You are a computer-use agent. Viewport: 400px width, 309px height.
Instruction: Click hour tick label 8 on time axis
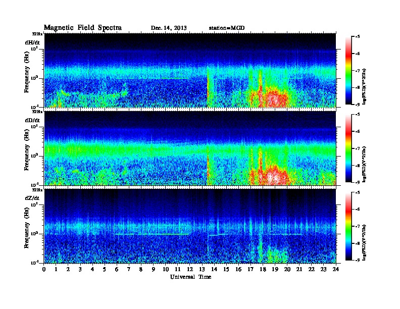[141, 270]
